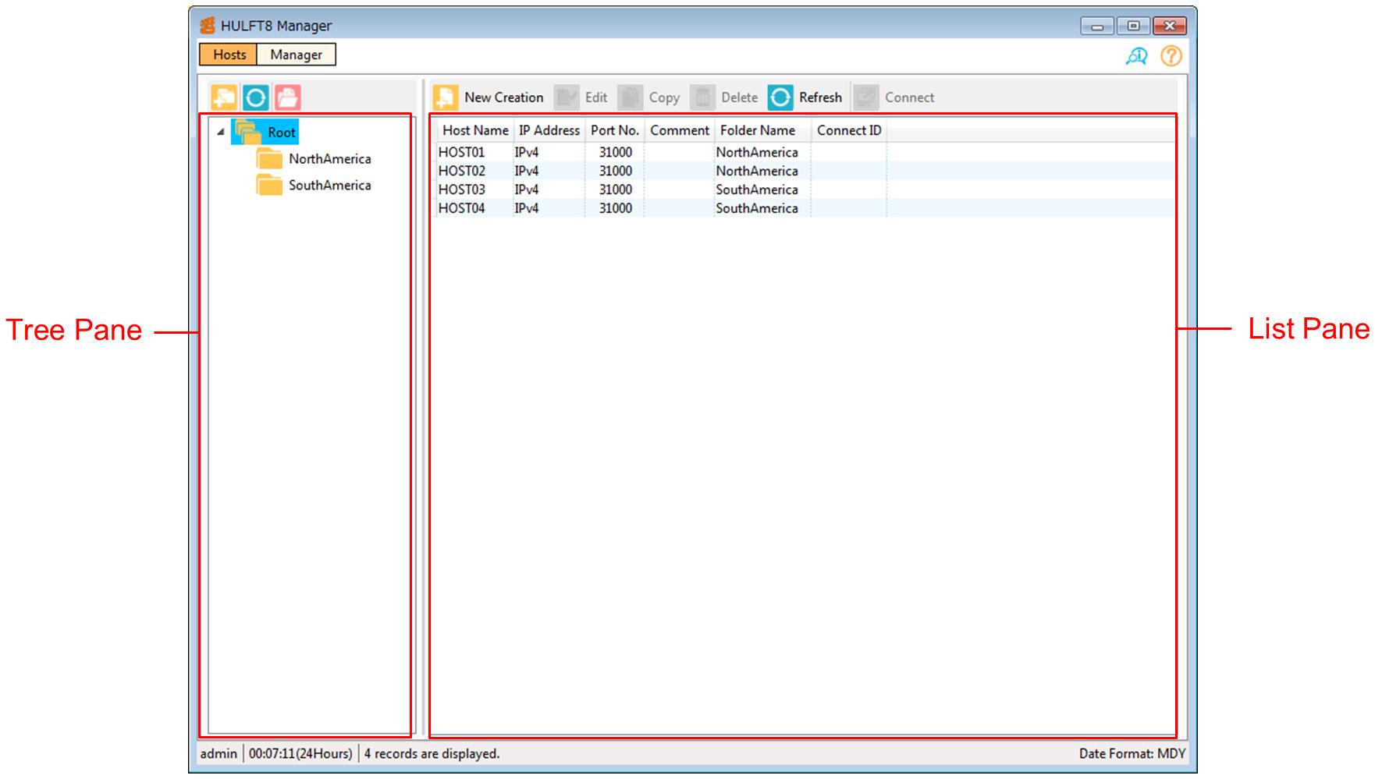Sort by Host Name column header
The height and width of the screenshot is (779, 1375).
[474, 130]
